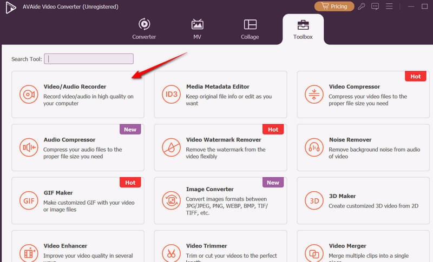This screenshot has width=433, height=262.
Task: Open Media Metadata Editor title
Action: click(218, 86)
